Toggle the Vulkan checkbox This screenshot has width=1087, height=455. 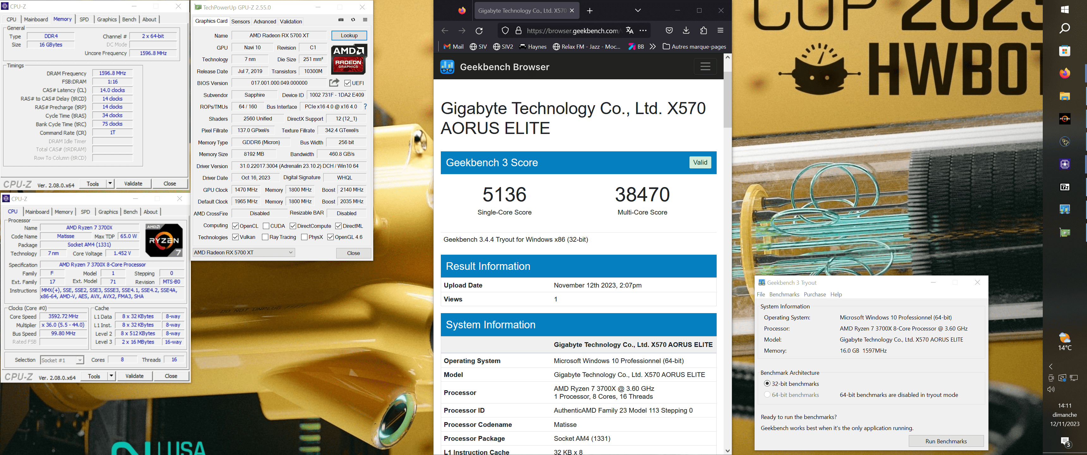[x=235, y=237]
